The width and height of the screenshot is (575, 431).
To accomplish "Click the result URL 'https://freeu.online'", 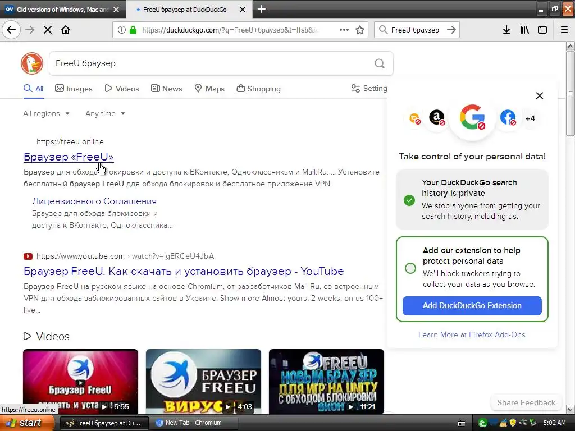I will tap(70, 142).
